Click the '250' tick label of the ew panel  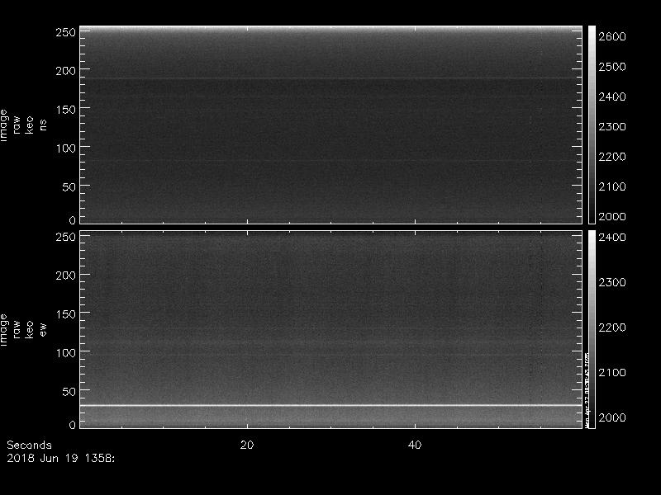(x=66, y=237)
